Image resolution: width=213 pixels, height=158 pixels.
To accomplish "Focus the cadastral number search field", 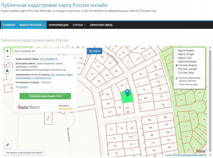I will pos(50,51).
